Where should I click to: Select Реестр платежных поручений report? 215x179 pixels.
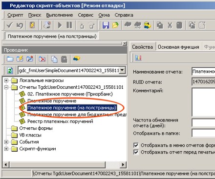point(60,121)
